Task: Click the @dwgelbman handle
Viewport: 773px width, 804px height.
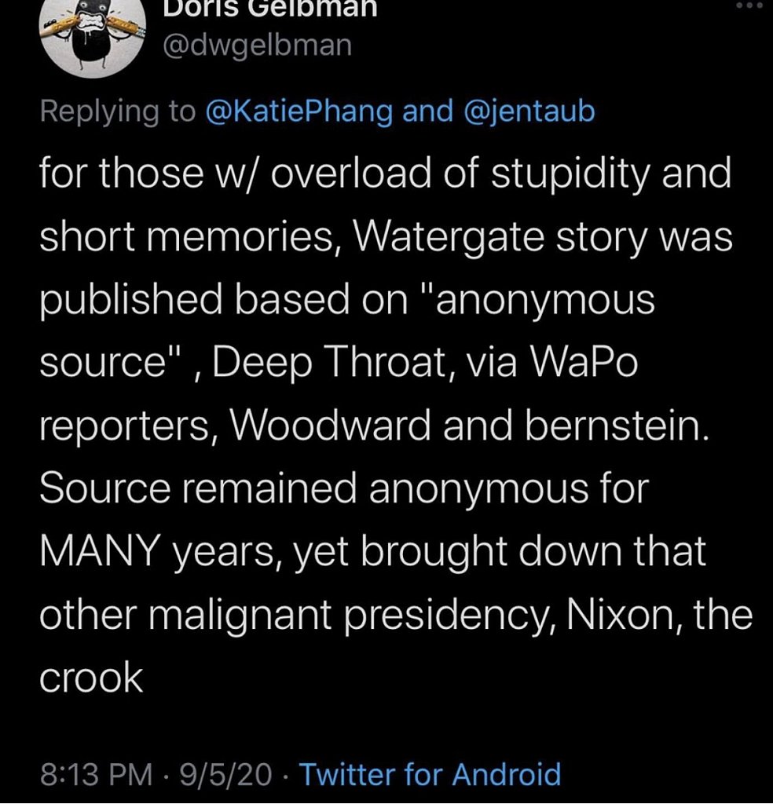Action: click(x=256, y=46)
